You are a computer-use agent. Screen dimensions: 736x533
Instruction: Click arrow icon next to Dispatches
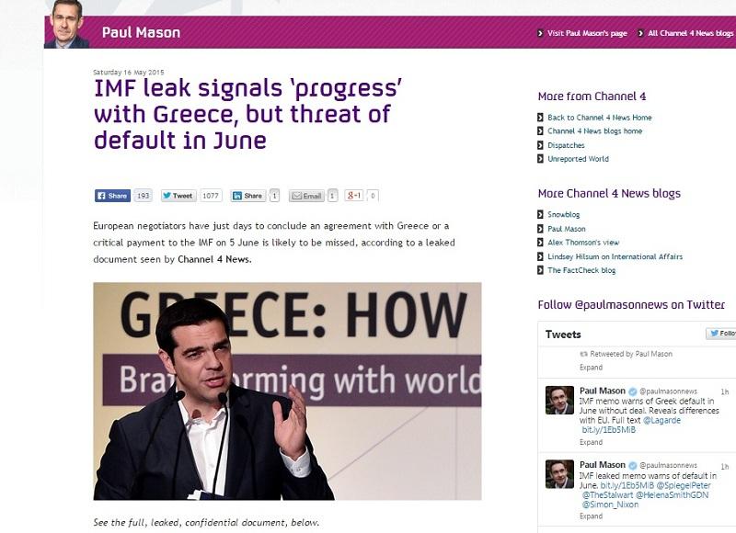540,145
